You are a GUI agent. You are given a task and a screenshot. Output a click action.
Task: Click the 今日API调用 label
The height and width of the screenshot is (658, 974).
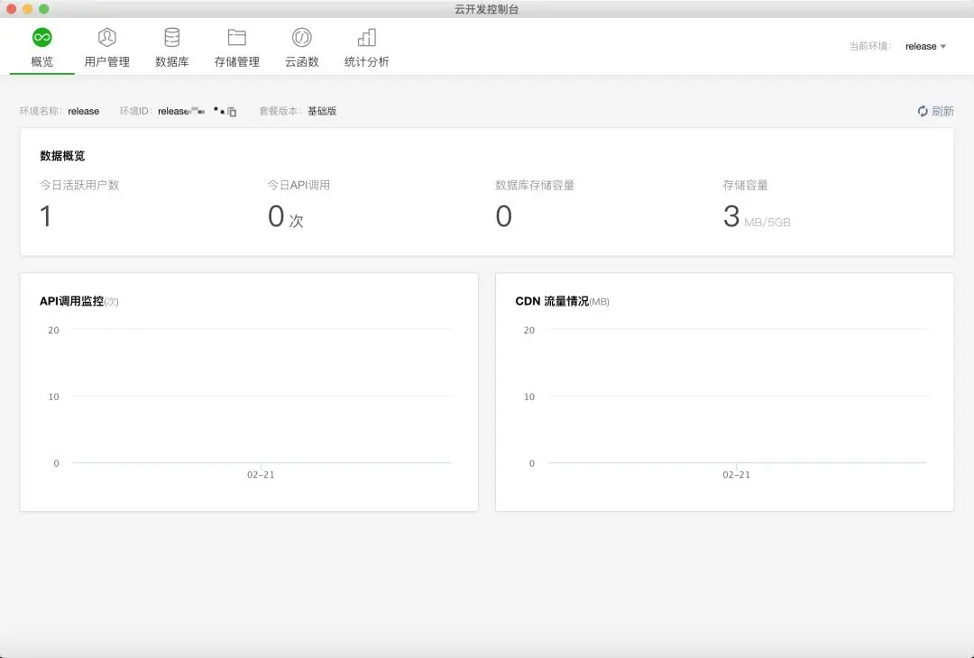(x=299, y=185)
